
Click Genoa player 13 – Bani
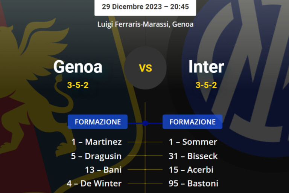tap(103, 170)
